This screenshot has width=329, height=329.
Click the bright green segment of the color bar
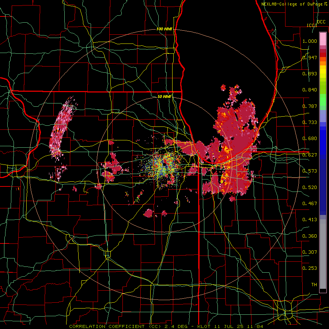(323, 100)
